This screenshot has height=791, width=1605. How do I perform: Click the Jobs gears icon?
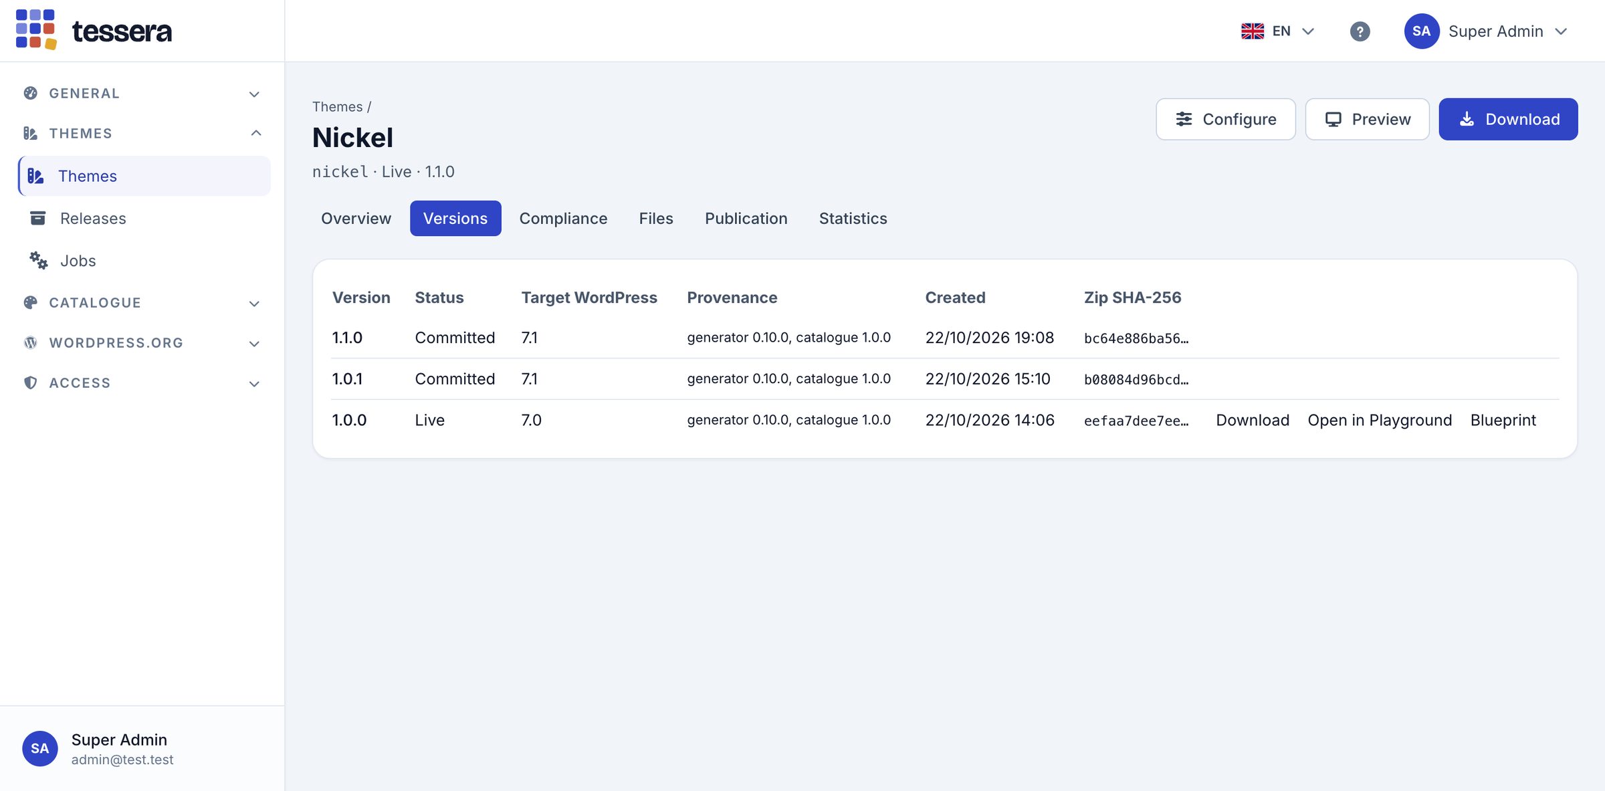(x=38, y=260)
